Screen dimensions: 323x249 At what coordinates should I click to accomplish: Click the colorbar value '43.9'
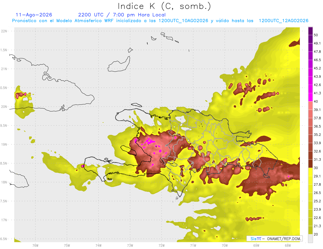317,77
